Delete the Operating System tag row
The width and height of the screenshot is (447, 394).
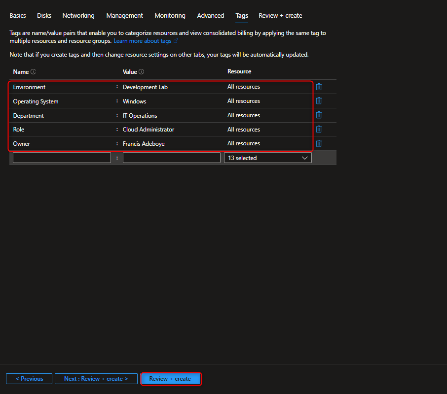point(319,100)
